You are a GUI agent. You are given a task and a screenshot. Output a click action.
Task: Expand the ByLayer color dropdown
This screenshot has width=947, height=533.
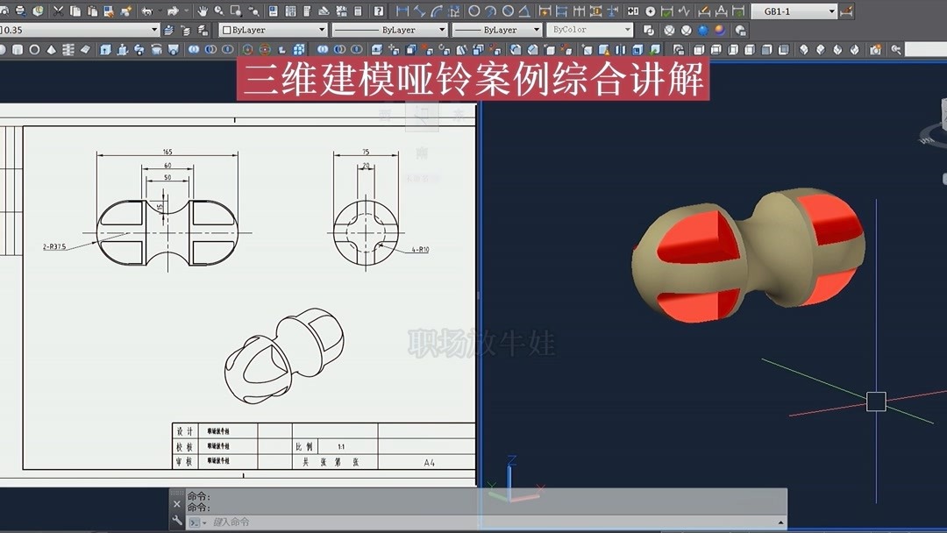point(323,28)
